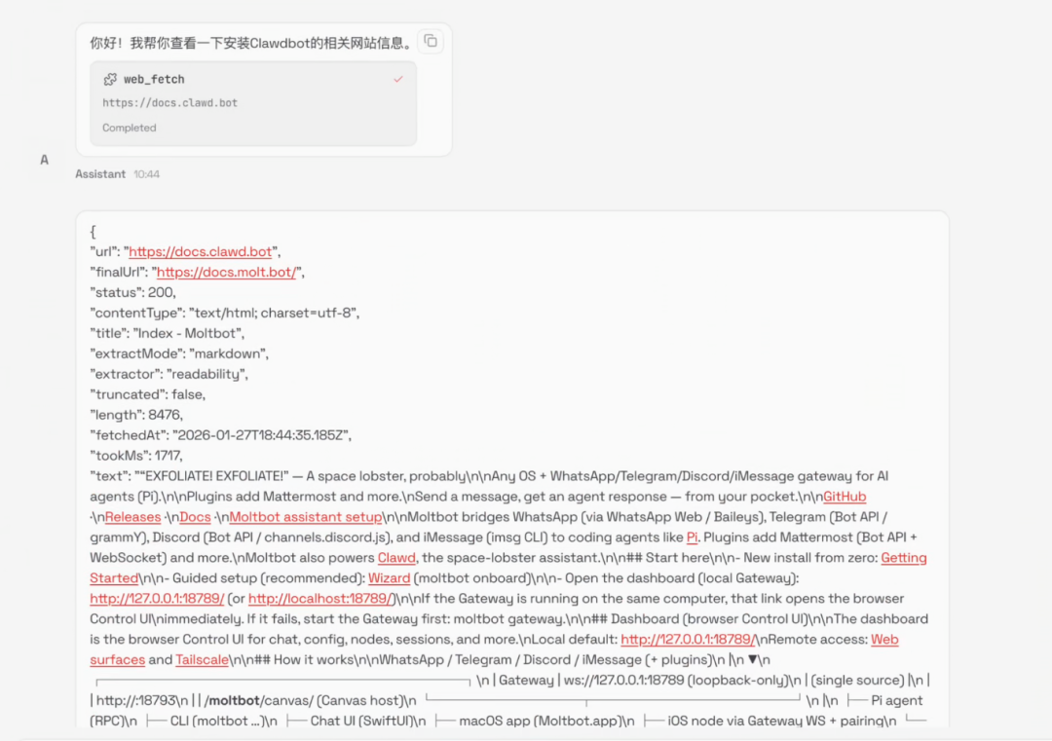Click the "length": 8476 line
Viewport: 1052px width, 741px height.
tap(136, 415)
